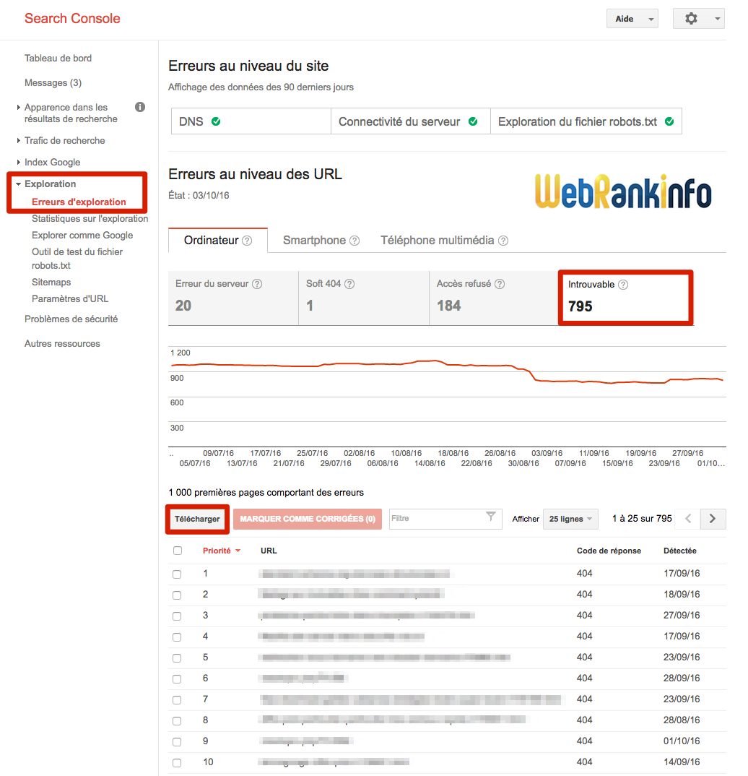This screenshot has width=748, height=776.
Task: Click help icon beside Erreur du serveur
Action: tap(257, 284)
